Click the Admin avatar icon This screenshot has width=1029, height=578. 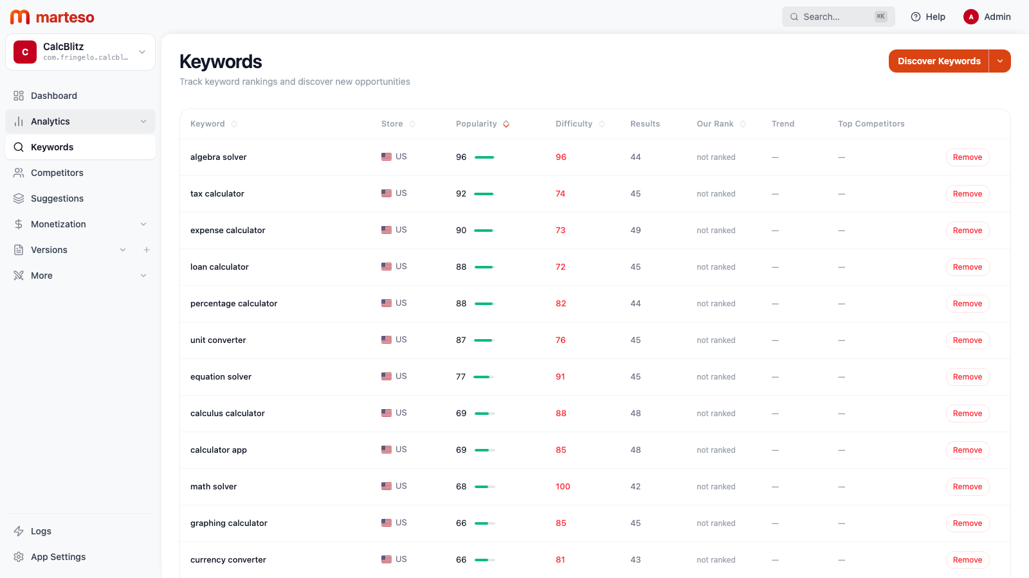(x=971, y=17)
